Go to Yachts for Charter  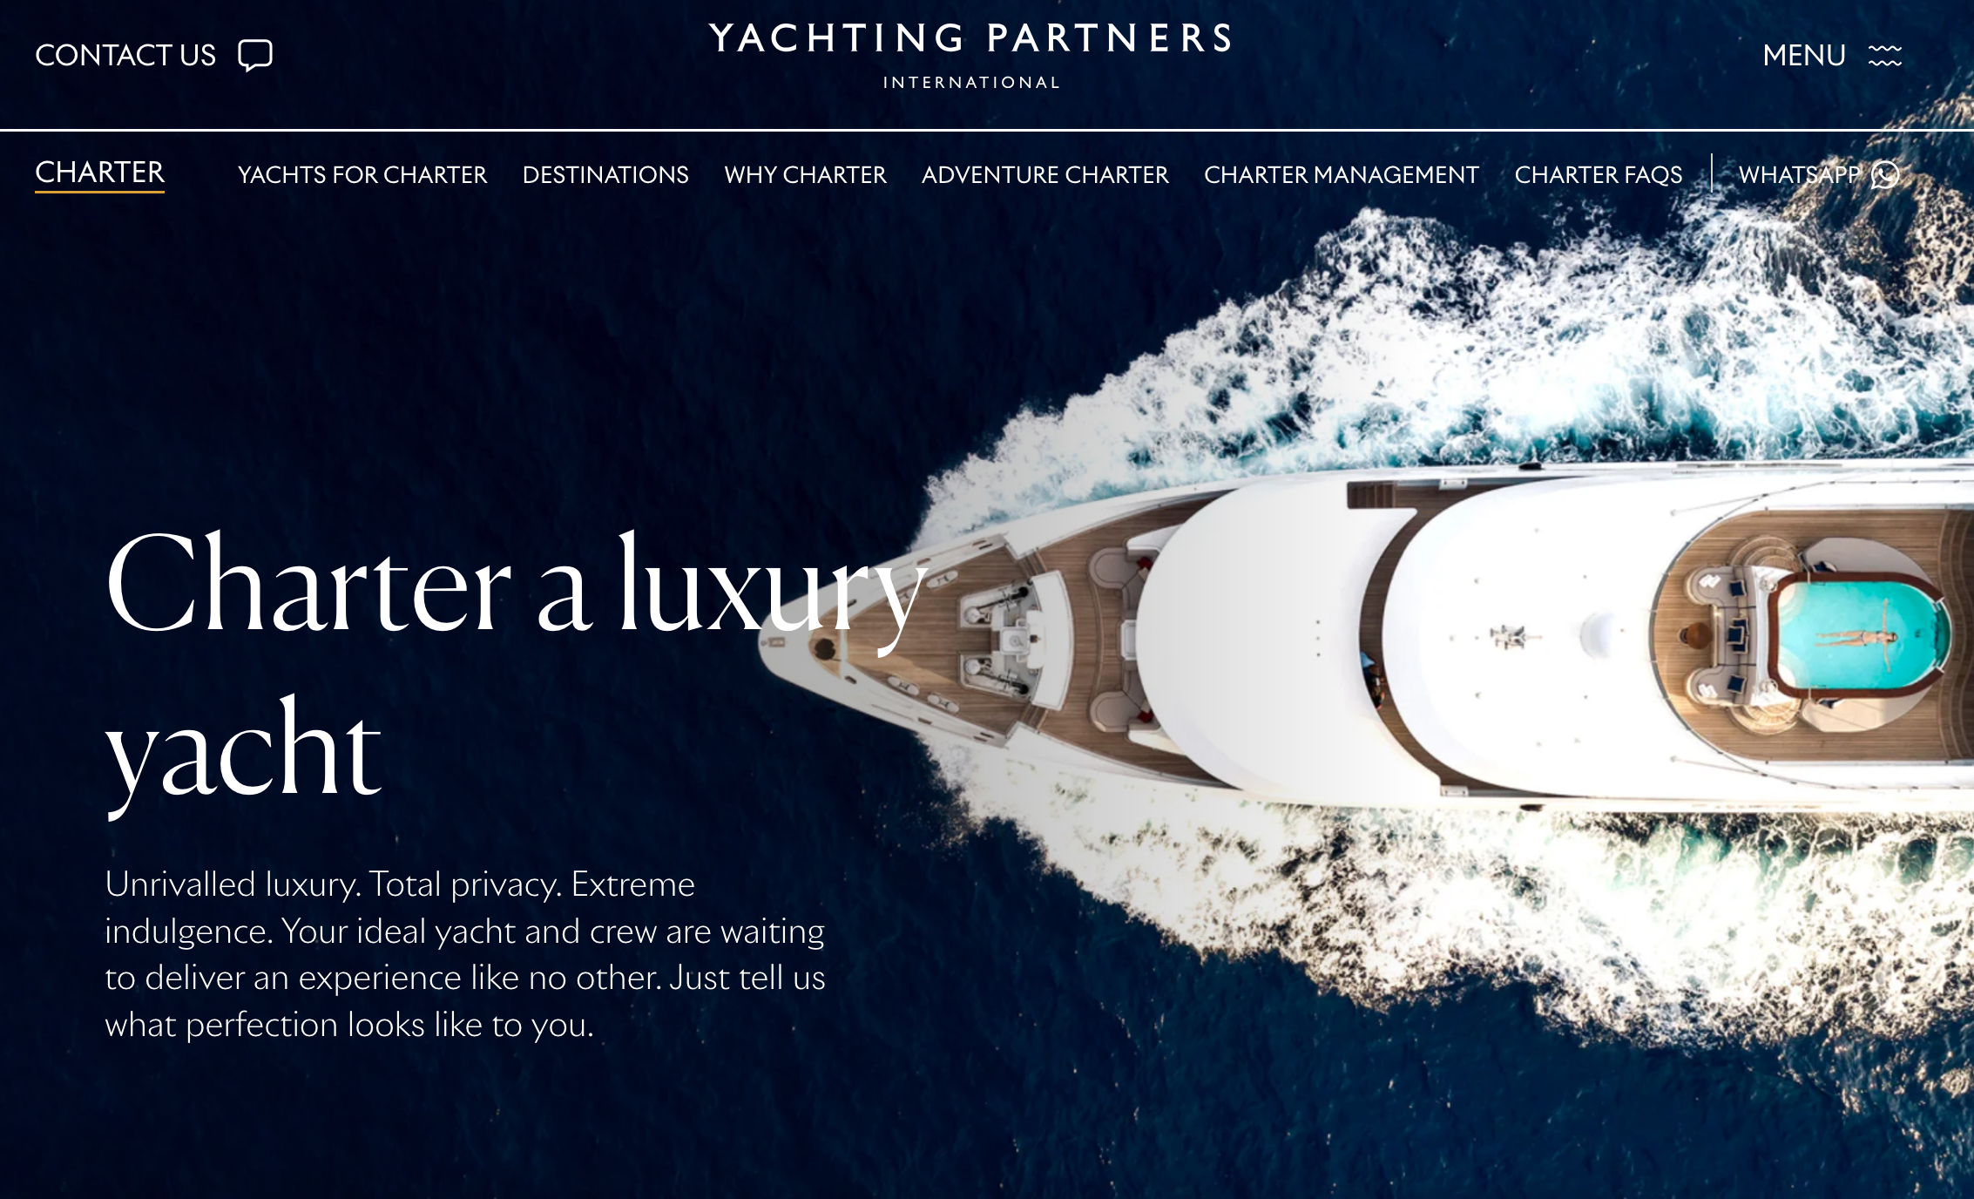[x=362, y=175]
